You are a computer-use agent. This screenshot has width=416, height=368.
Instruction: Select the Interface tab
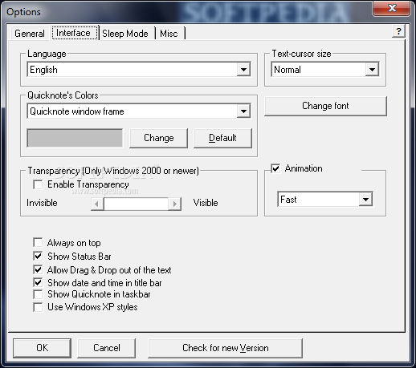coord(74,33)
